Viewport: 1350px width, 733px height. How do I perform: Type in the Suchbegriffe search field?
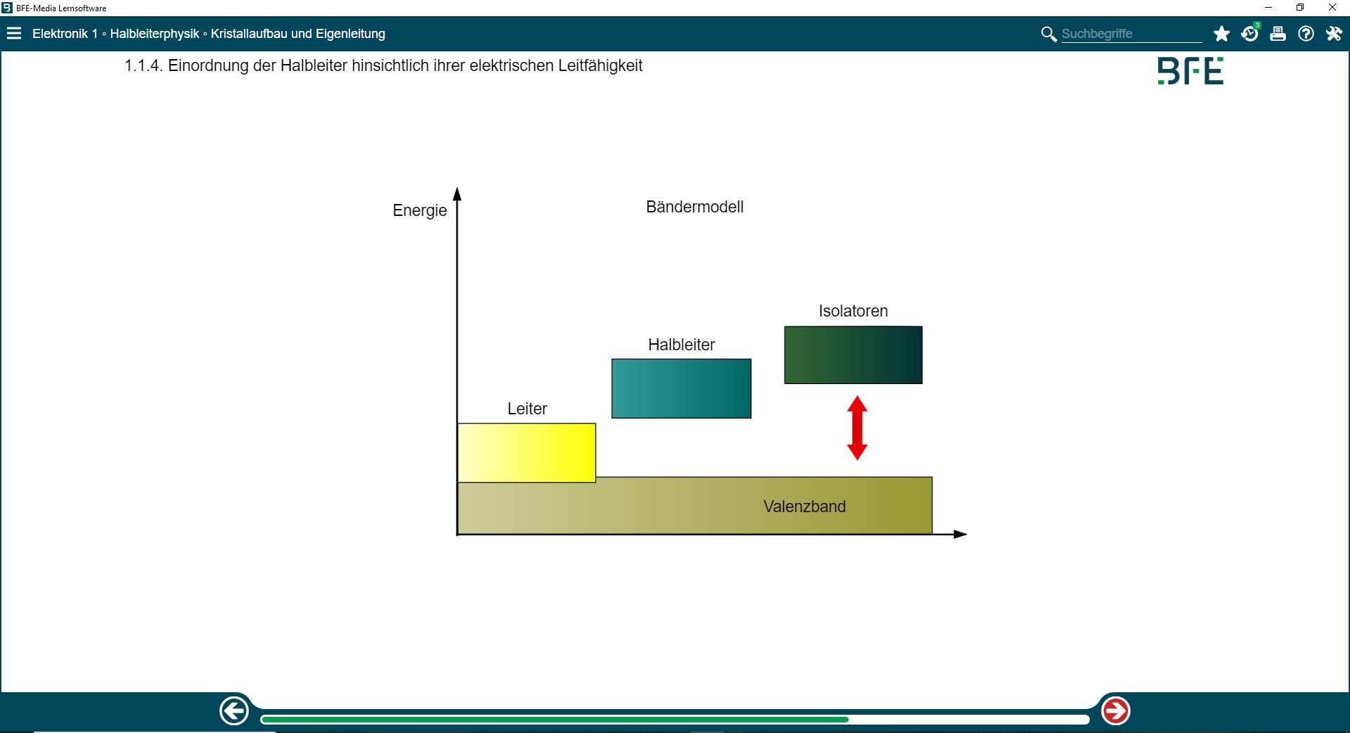tap(1131, 34)
